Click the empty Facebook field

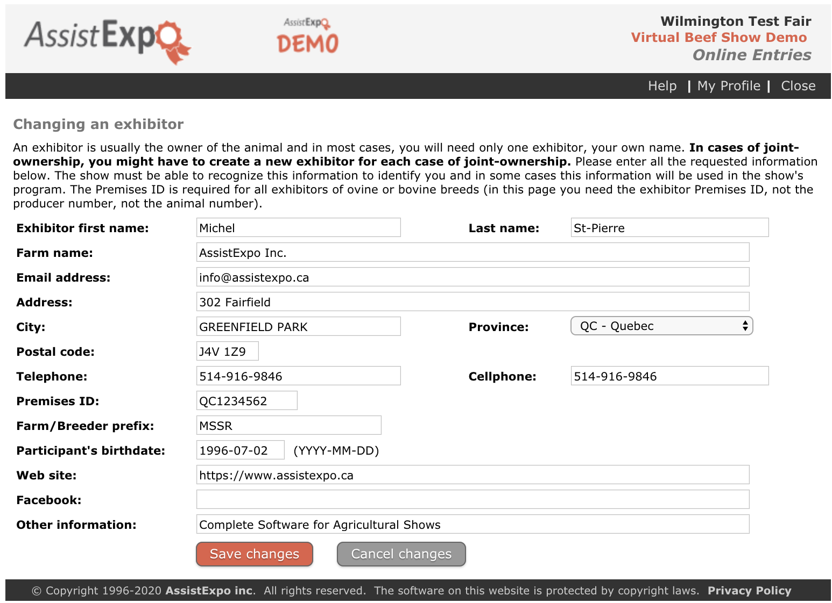[472, 500]
